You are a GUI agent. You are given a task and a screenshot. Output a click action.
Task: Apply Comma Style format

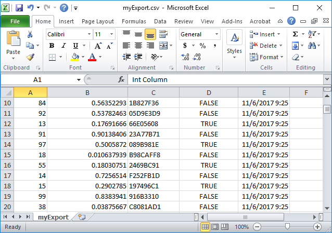point(215,46)
